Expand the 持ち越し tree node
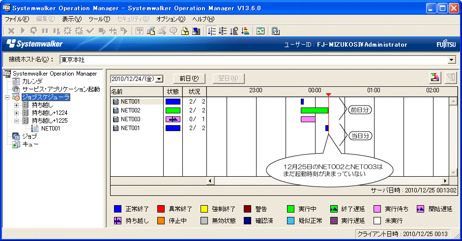The image size is (462, 241). pos(17,105)
